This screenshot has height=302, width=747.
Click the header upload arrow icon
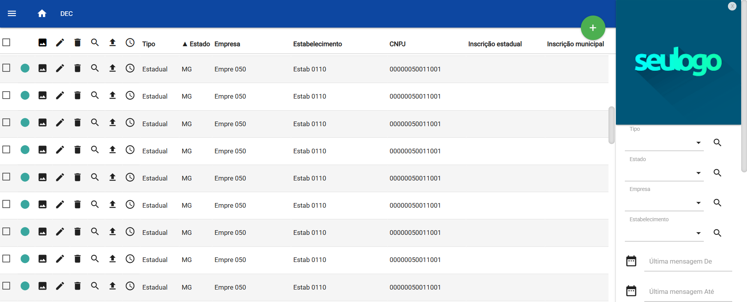point(112,43)
